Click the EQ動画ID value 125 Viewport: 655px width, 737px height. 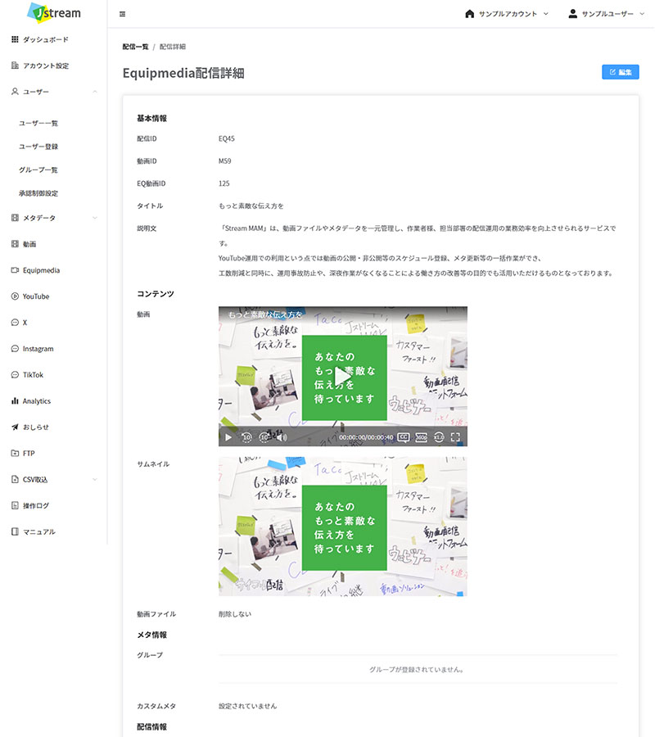point(224,183)
